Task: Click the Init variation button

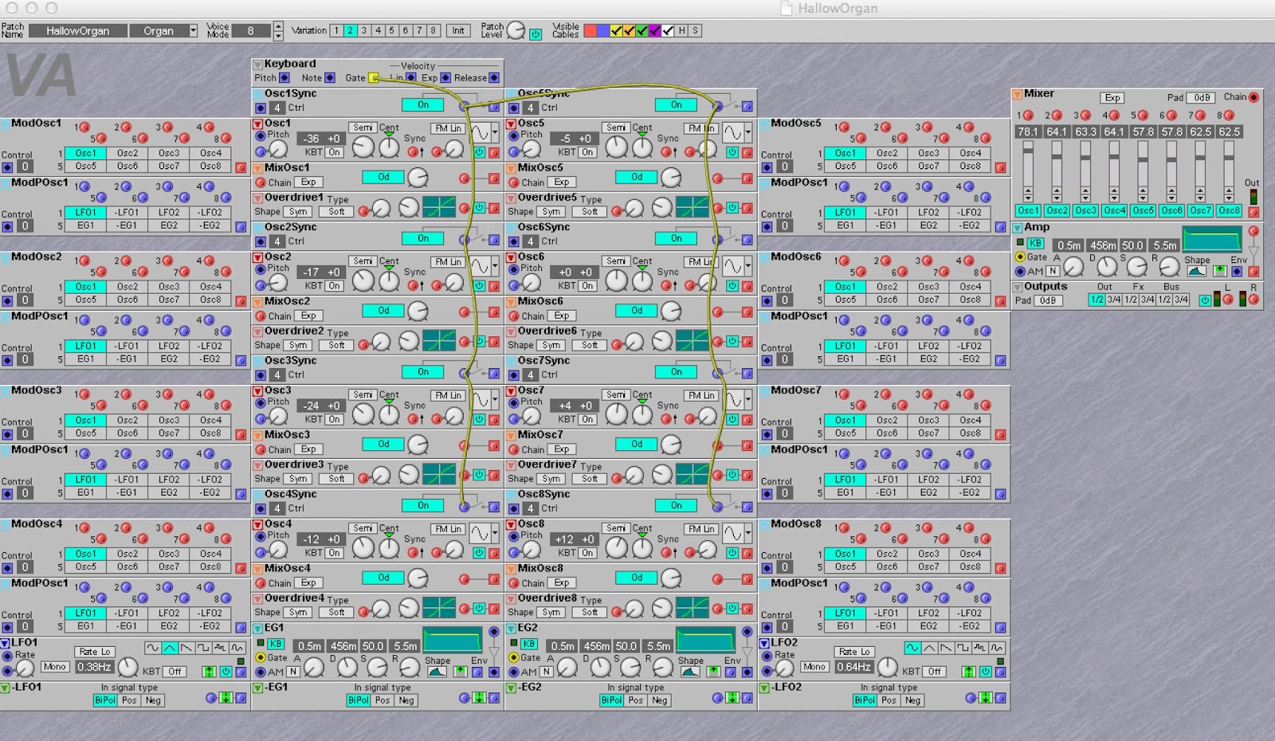Action: [458, 30]
